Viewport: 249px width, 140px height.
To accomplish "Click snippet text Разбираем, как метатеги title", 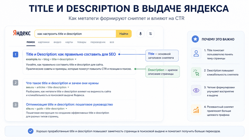I will [69, 93].
